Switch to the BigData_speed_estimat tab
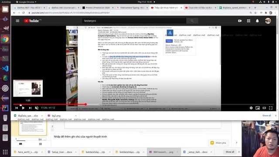The height and width of the screenshot is (157, 279). click(235, 8)
